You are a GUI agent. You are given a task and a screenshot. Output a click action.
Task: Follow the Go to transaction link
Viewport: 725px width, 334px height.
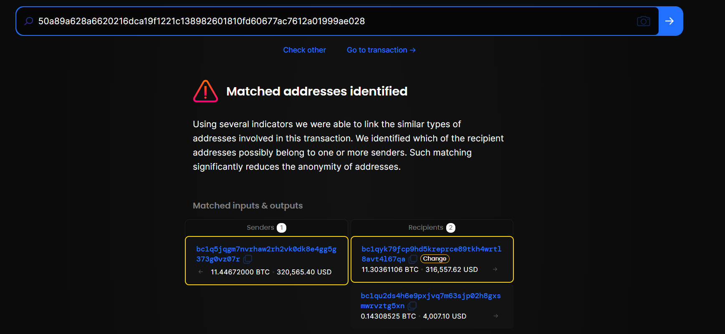point(381,50)
